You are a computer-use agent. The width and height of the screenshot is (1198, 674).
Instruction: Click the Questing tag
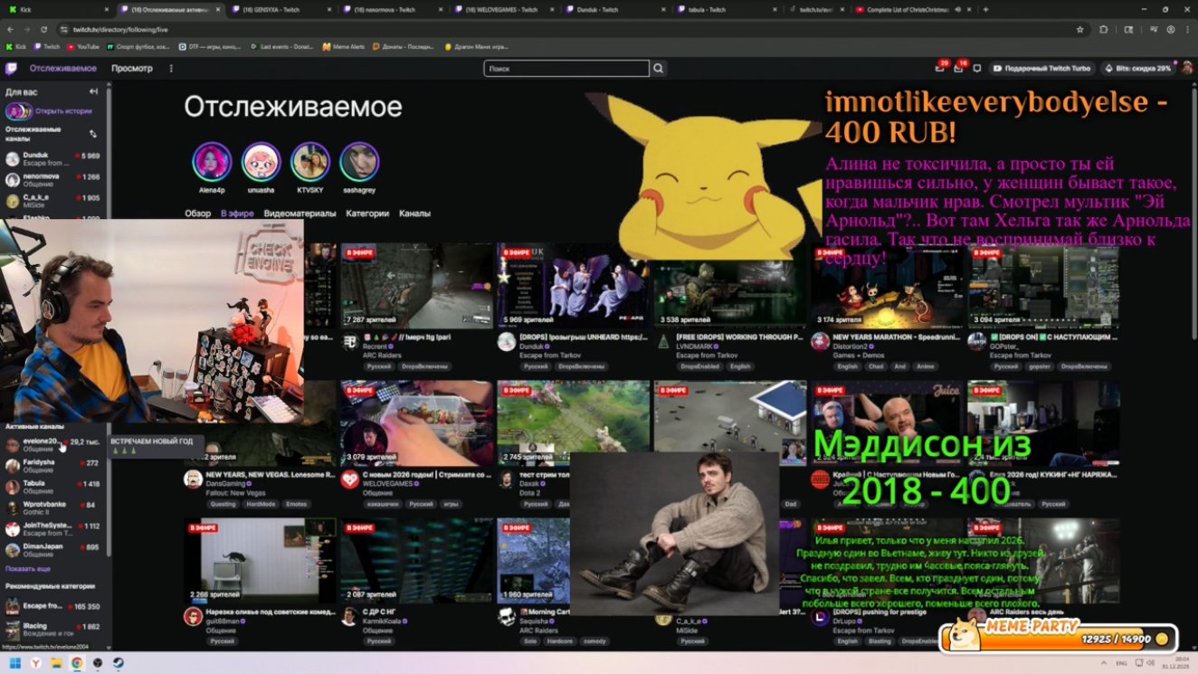223,504
